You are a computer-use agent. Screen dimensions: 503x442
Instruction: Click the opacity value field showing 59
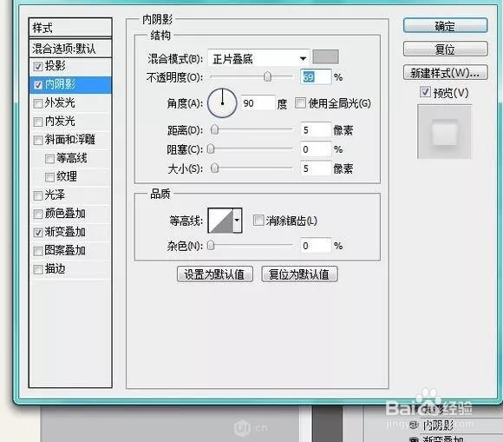point(316,77)
